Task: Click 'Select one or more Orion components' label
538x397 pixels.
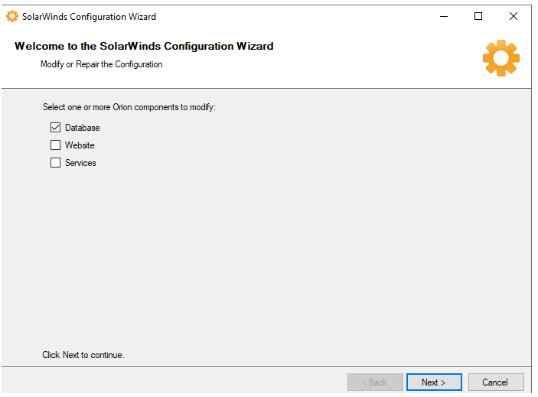Action: [x=129, y=107]
